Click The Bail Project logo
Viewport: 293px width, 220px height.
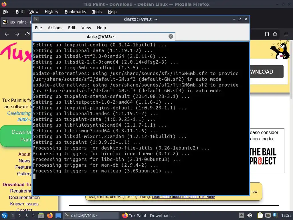pos(263,156)
